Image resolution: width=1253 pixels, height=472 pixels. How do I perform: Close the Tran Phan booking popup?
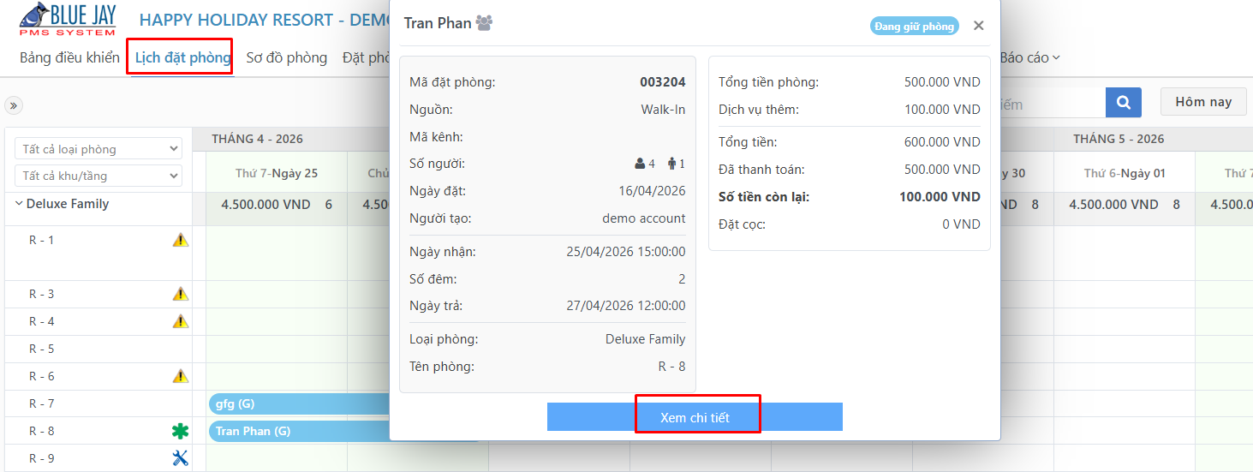979,26
